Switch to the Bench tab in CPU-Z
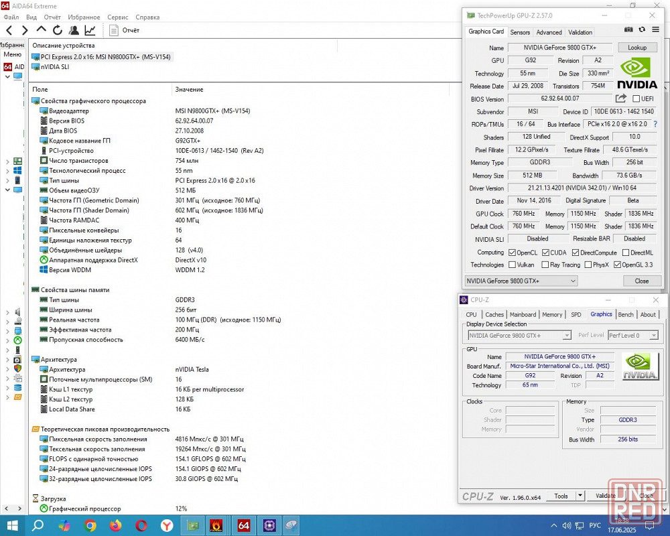670x536 pixels. 626,315
